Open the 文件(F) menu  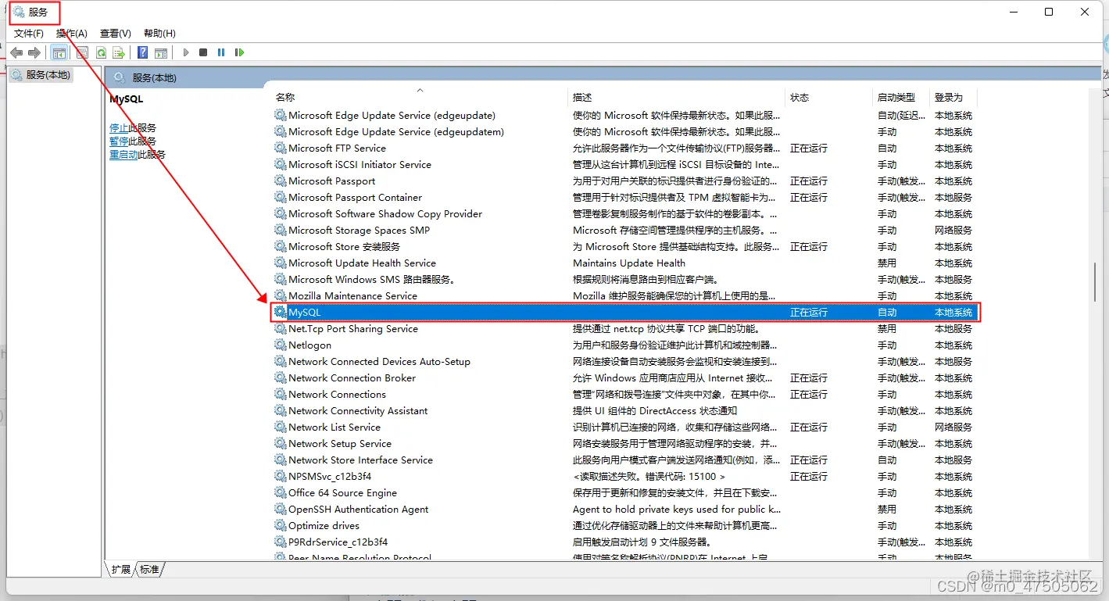point(29,34)
